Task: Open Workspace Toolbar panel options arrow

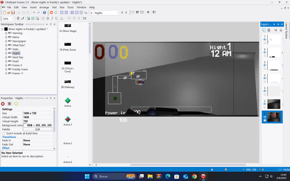Action: point(47,24)
